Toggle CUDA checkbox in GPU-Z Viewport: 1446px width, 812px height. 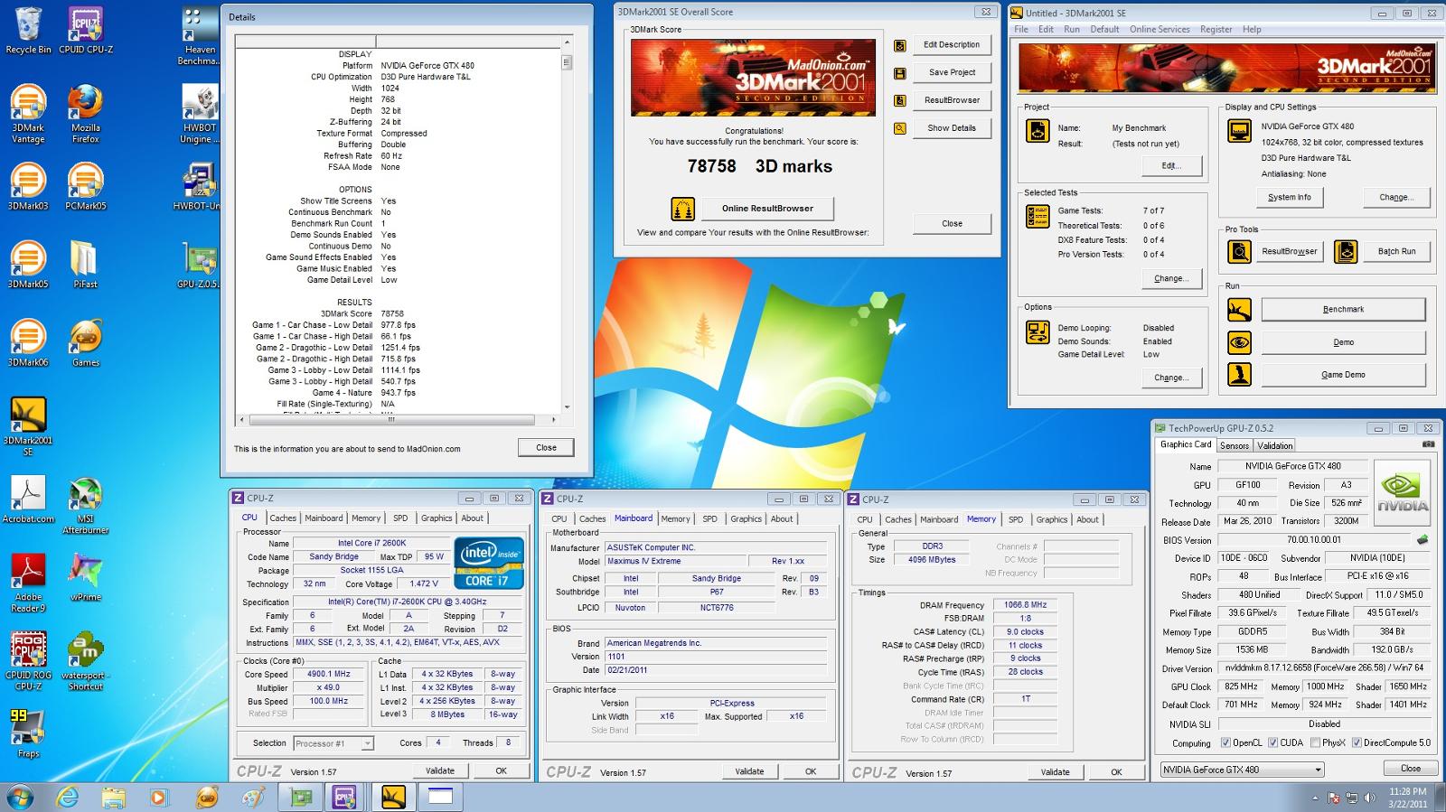coord(1272,742)
